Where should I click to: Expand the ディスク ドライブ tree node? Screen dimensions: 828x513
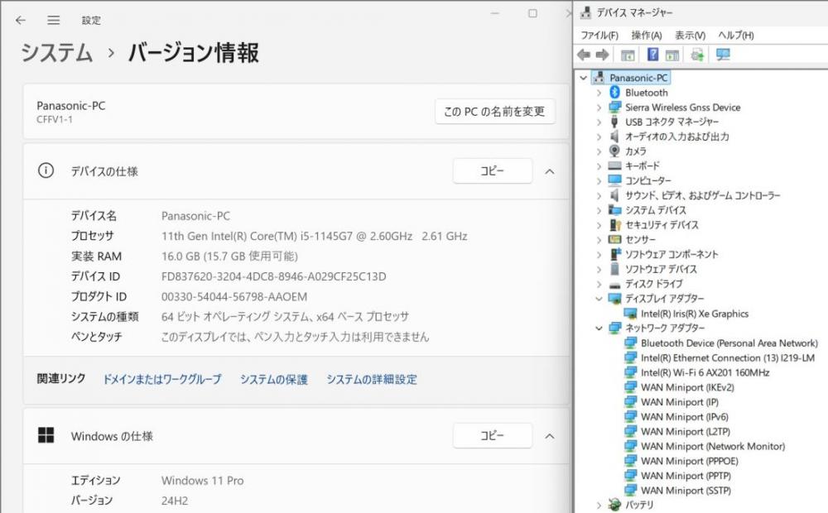tap(599, 285)
